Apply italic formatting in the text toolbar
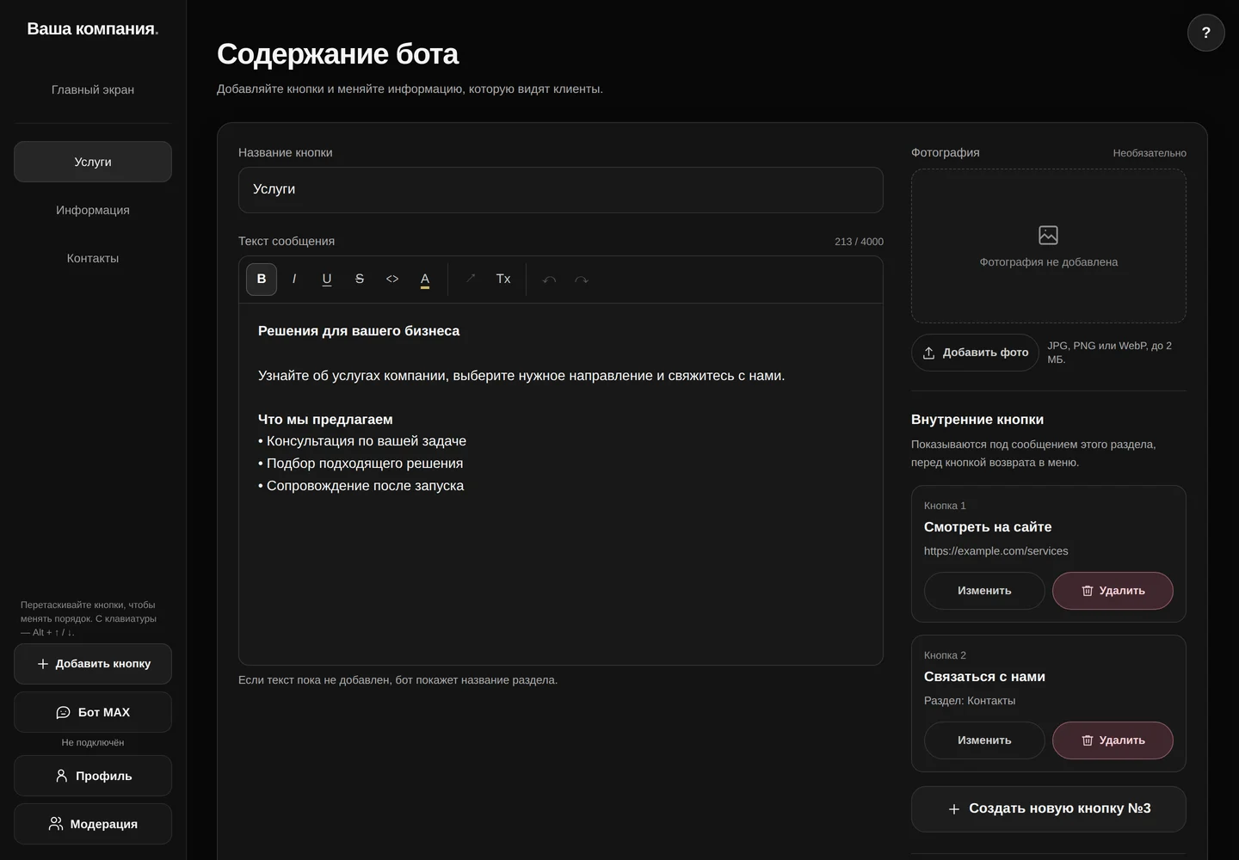 tap(294, 279)
